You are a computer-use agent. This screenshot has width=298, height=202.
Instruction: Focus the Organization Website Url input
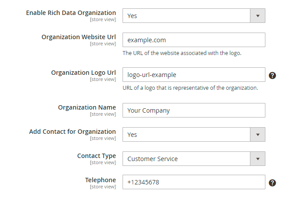[x=194, y=40]
